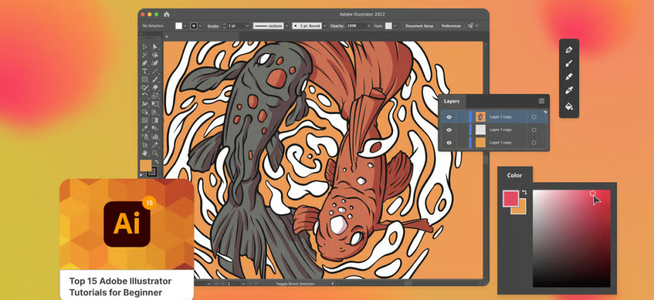This screenshot has width=654, height=300.
Task: Click the red foreground swatch in Color panel
Action: [511, 198]
